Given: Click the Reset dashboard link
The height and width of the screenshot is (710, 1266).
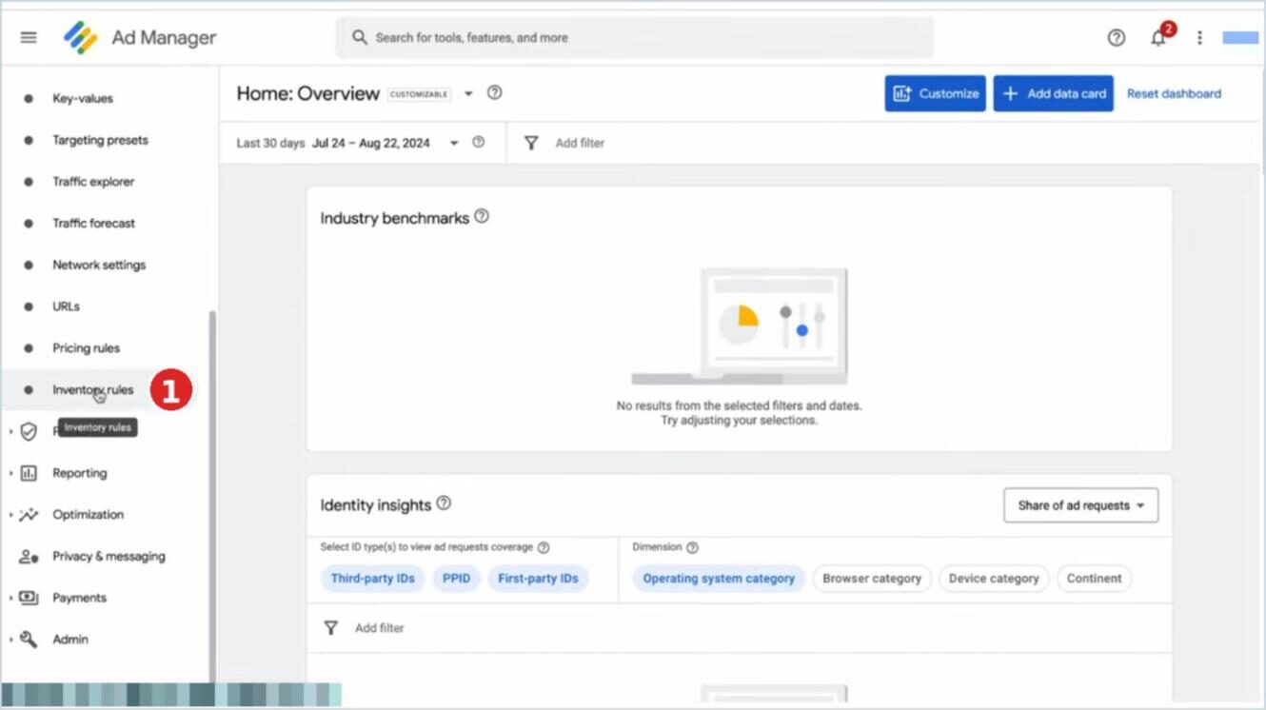Looking at the screenshot, I should click(x=1174, y=93).
